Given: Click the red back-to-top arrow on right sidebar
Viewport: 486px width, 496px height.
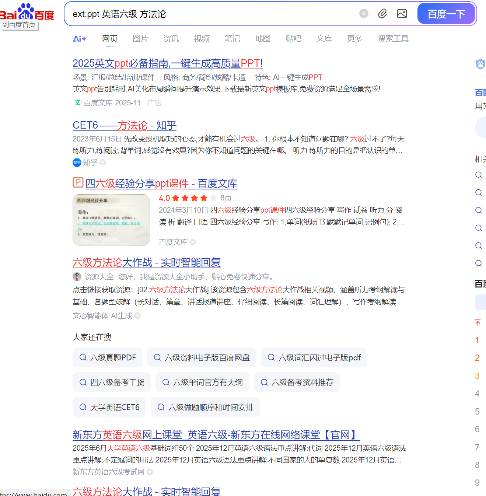Looking at the screenshot, I should [478, 322].
